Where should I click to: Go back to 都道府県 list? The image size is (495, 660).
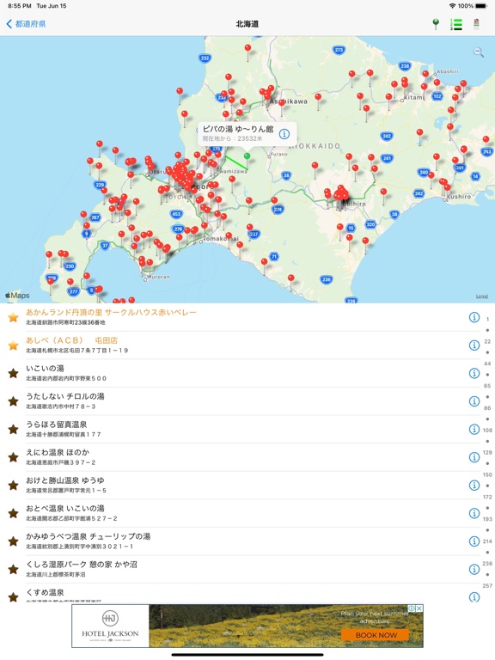coord(26,24)
